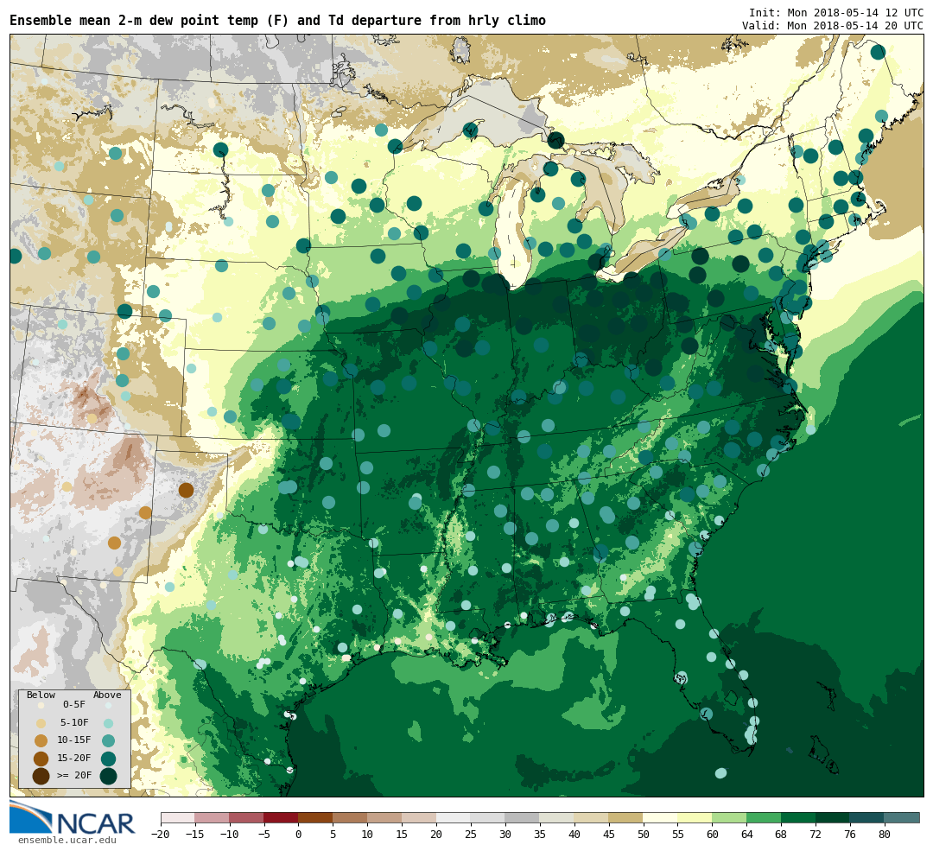
Task: Click the large brown station dot in Texas panhandle
Action: click(x=187, y=490)
